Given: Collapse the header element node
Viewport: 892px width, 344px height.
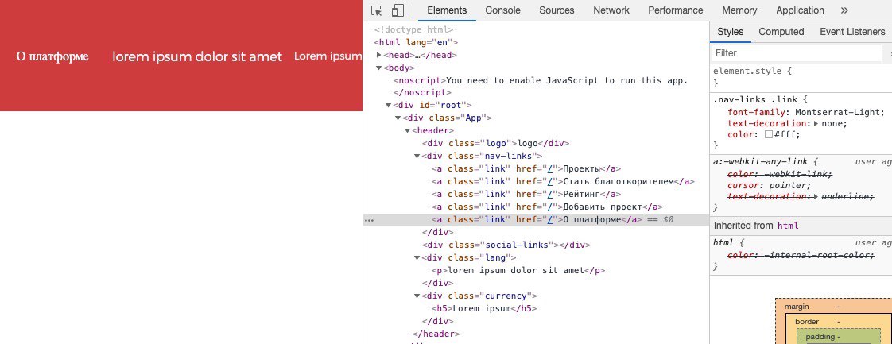Looking at the screenshot, I should click(408, 131).
